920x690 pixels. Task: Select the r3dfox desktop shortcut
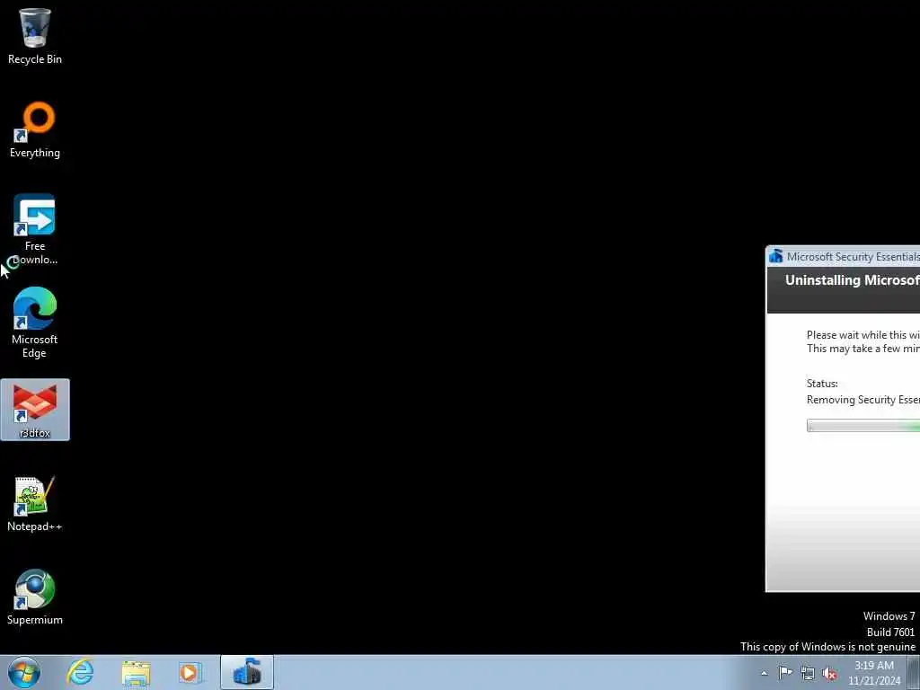coord(35,410)
